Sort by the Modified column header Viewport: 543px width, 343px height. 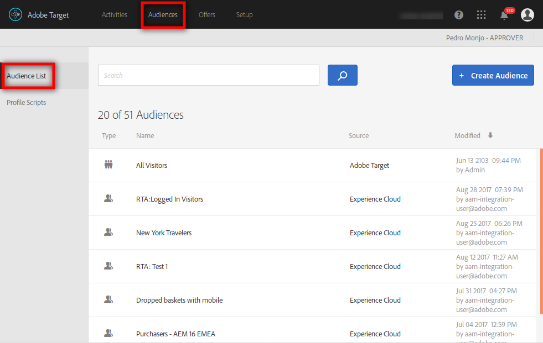coord(467,136)
